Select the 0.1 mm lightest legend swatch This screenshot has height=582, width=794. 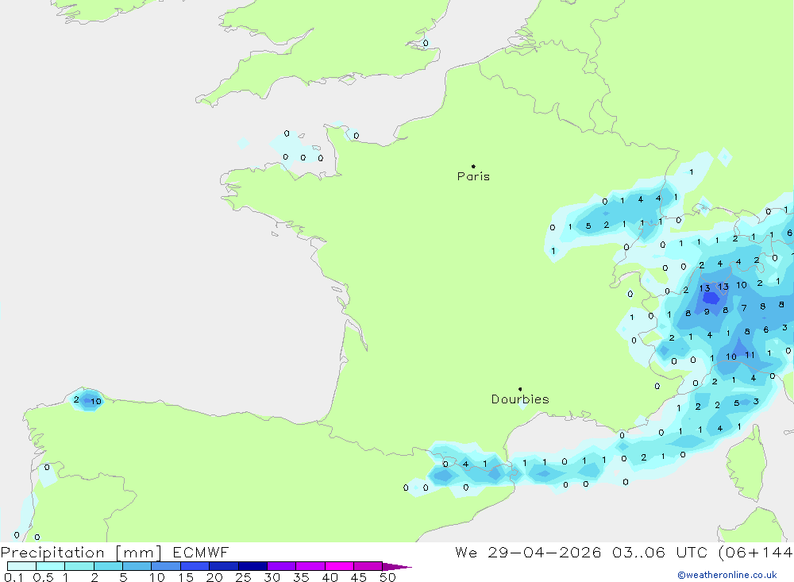(21, 566)
